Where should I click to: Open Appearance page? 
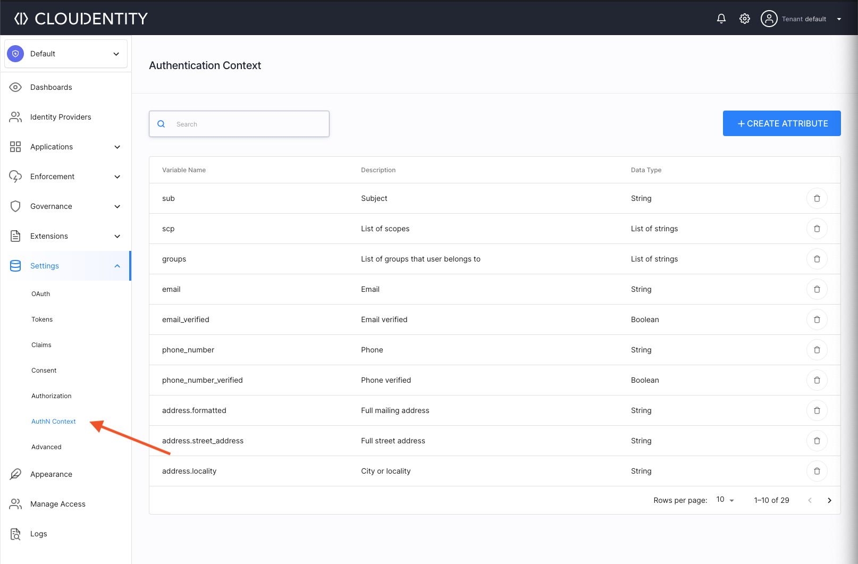tap(51, 474)
